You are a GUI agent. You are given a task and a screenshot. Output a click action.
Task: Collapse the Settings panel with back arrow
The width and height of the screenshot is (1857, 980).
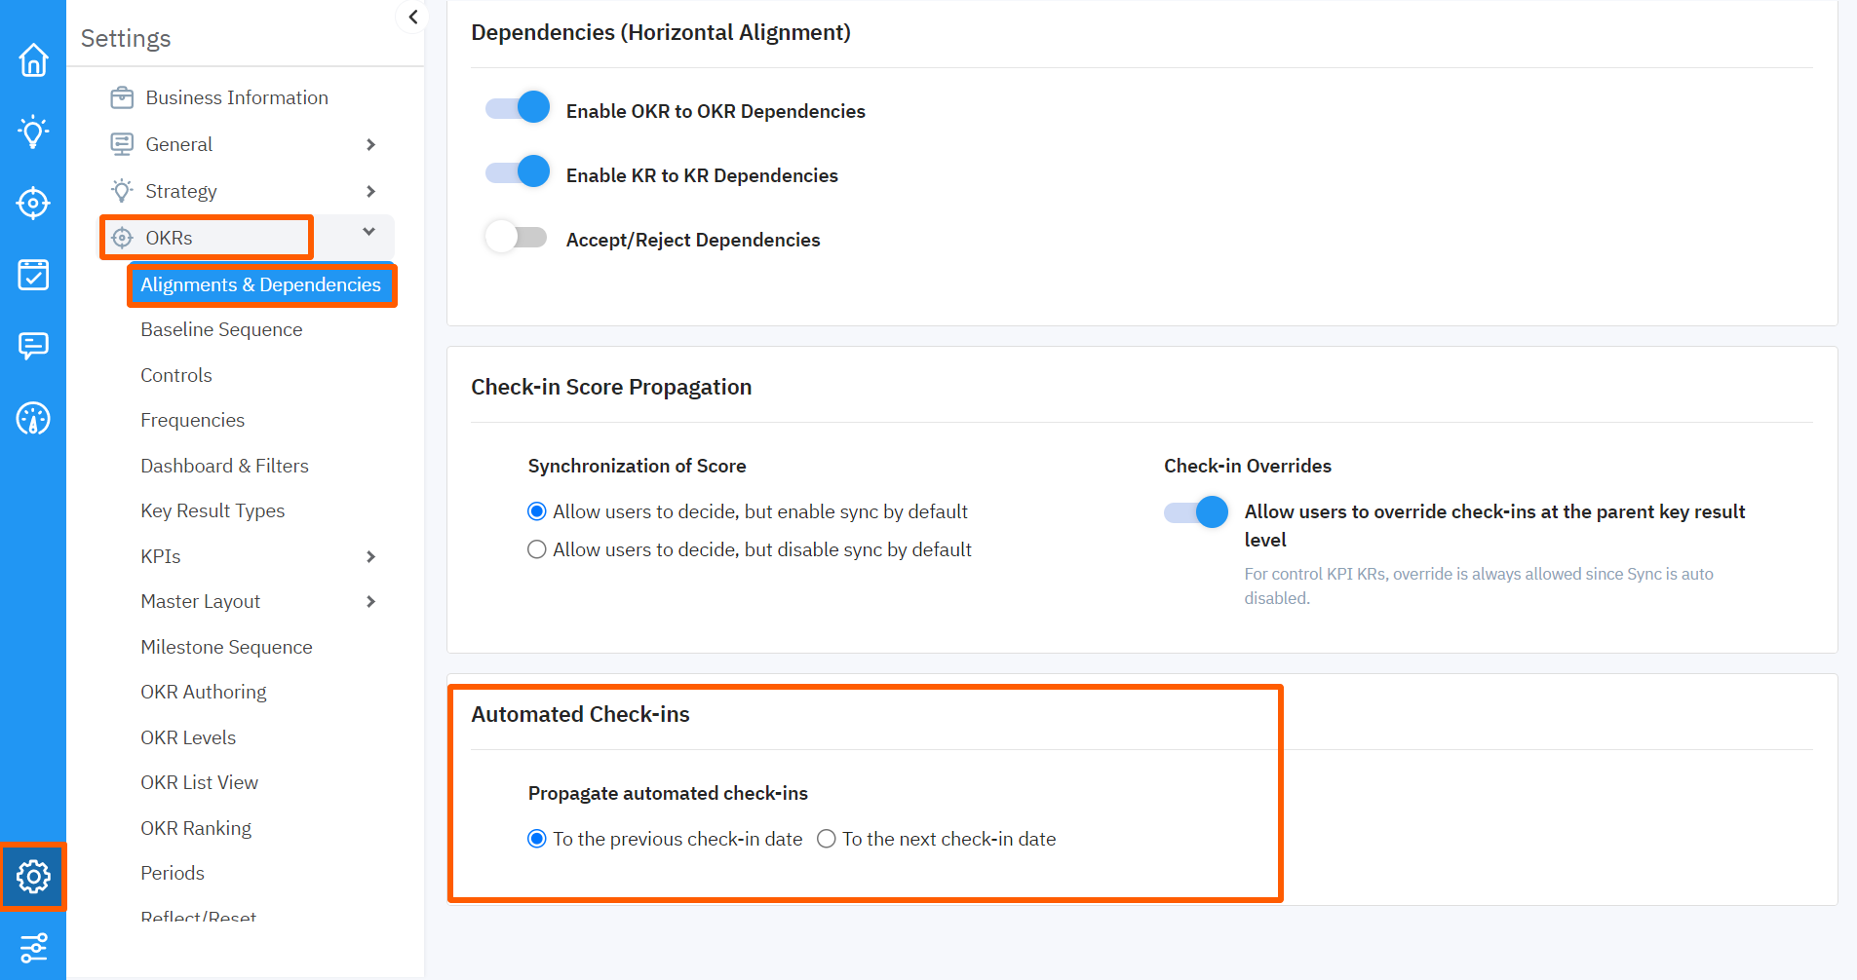(411, 17)
